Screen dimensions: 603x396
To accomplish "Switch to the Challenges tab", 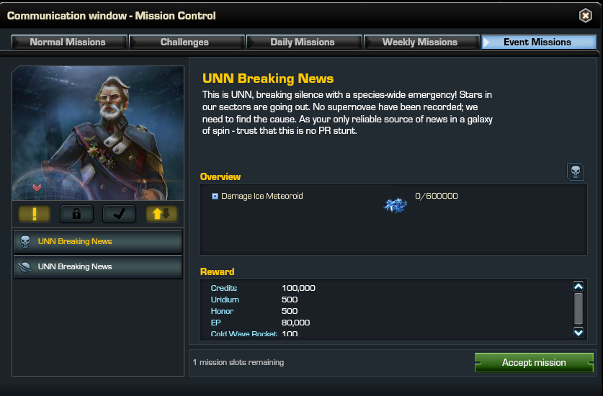I will coord(187,42).
